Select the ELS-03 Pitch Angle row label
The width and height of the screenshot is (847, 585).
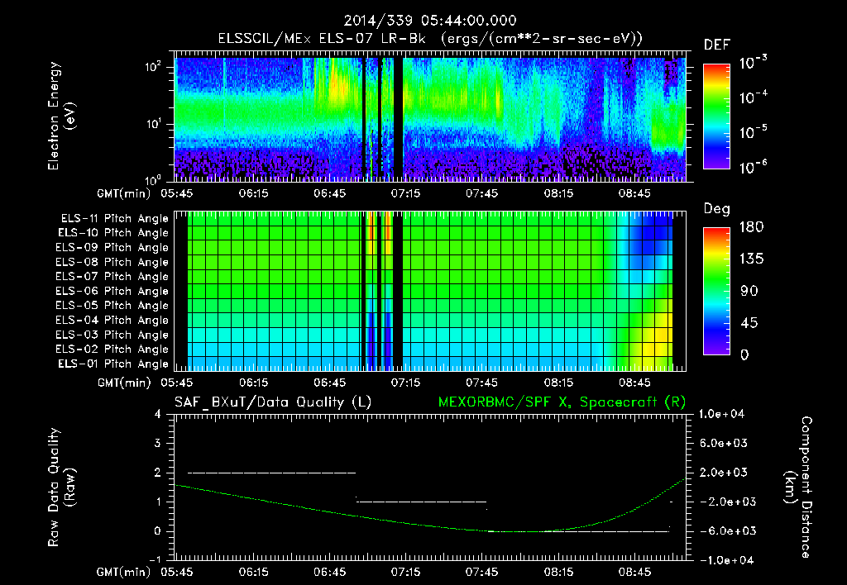[x=112, y=335]
